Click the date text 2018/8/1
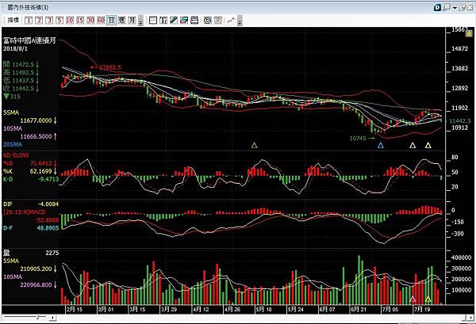This screenshot has width=476, height=324. [x=15, y=48]
